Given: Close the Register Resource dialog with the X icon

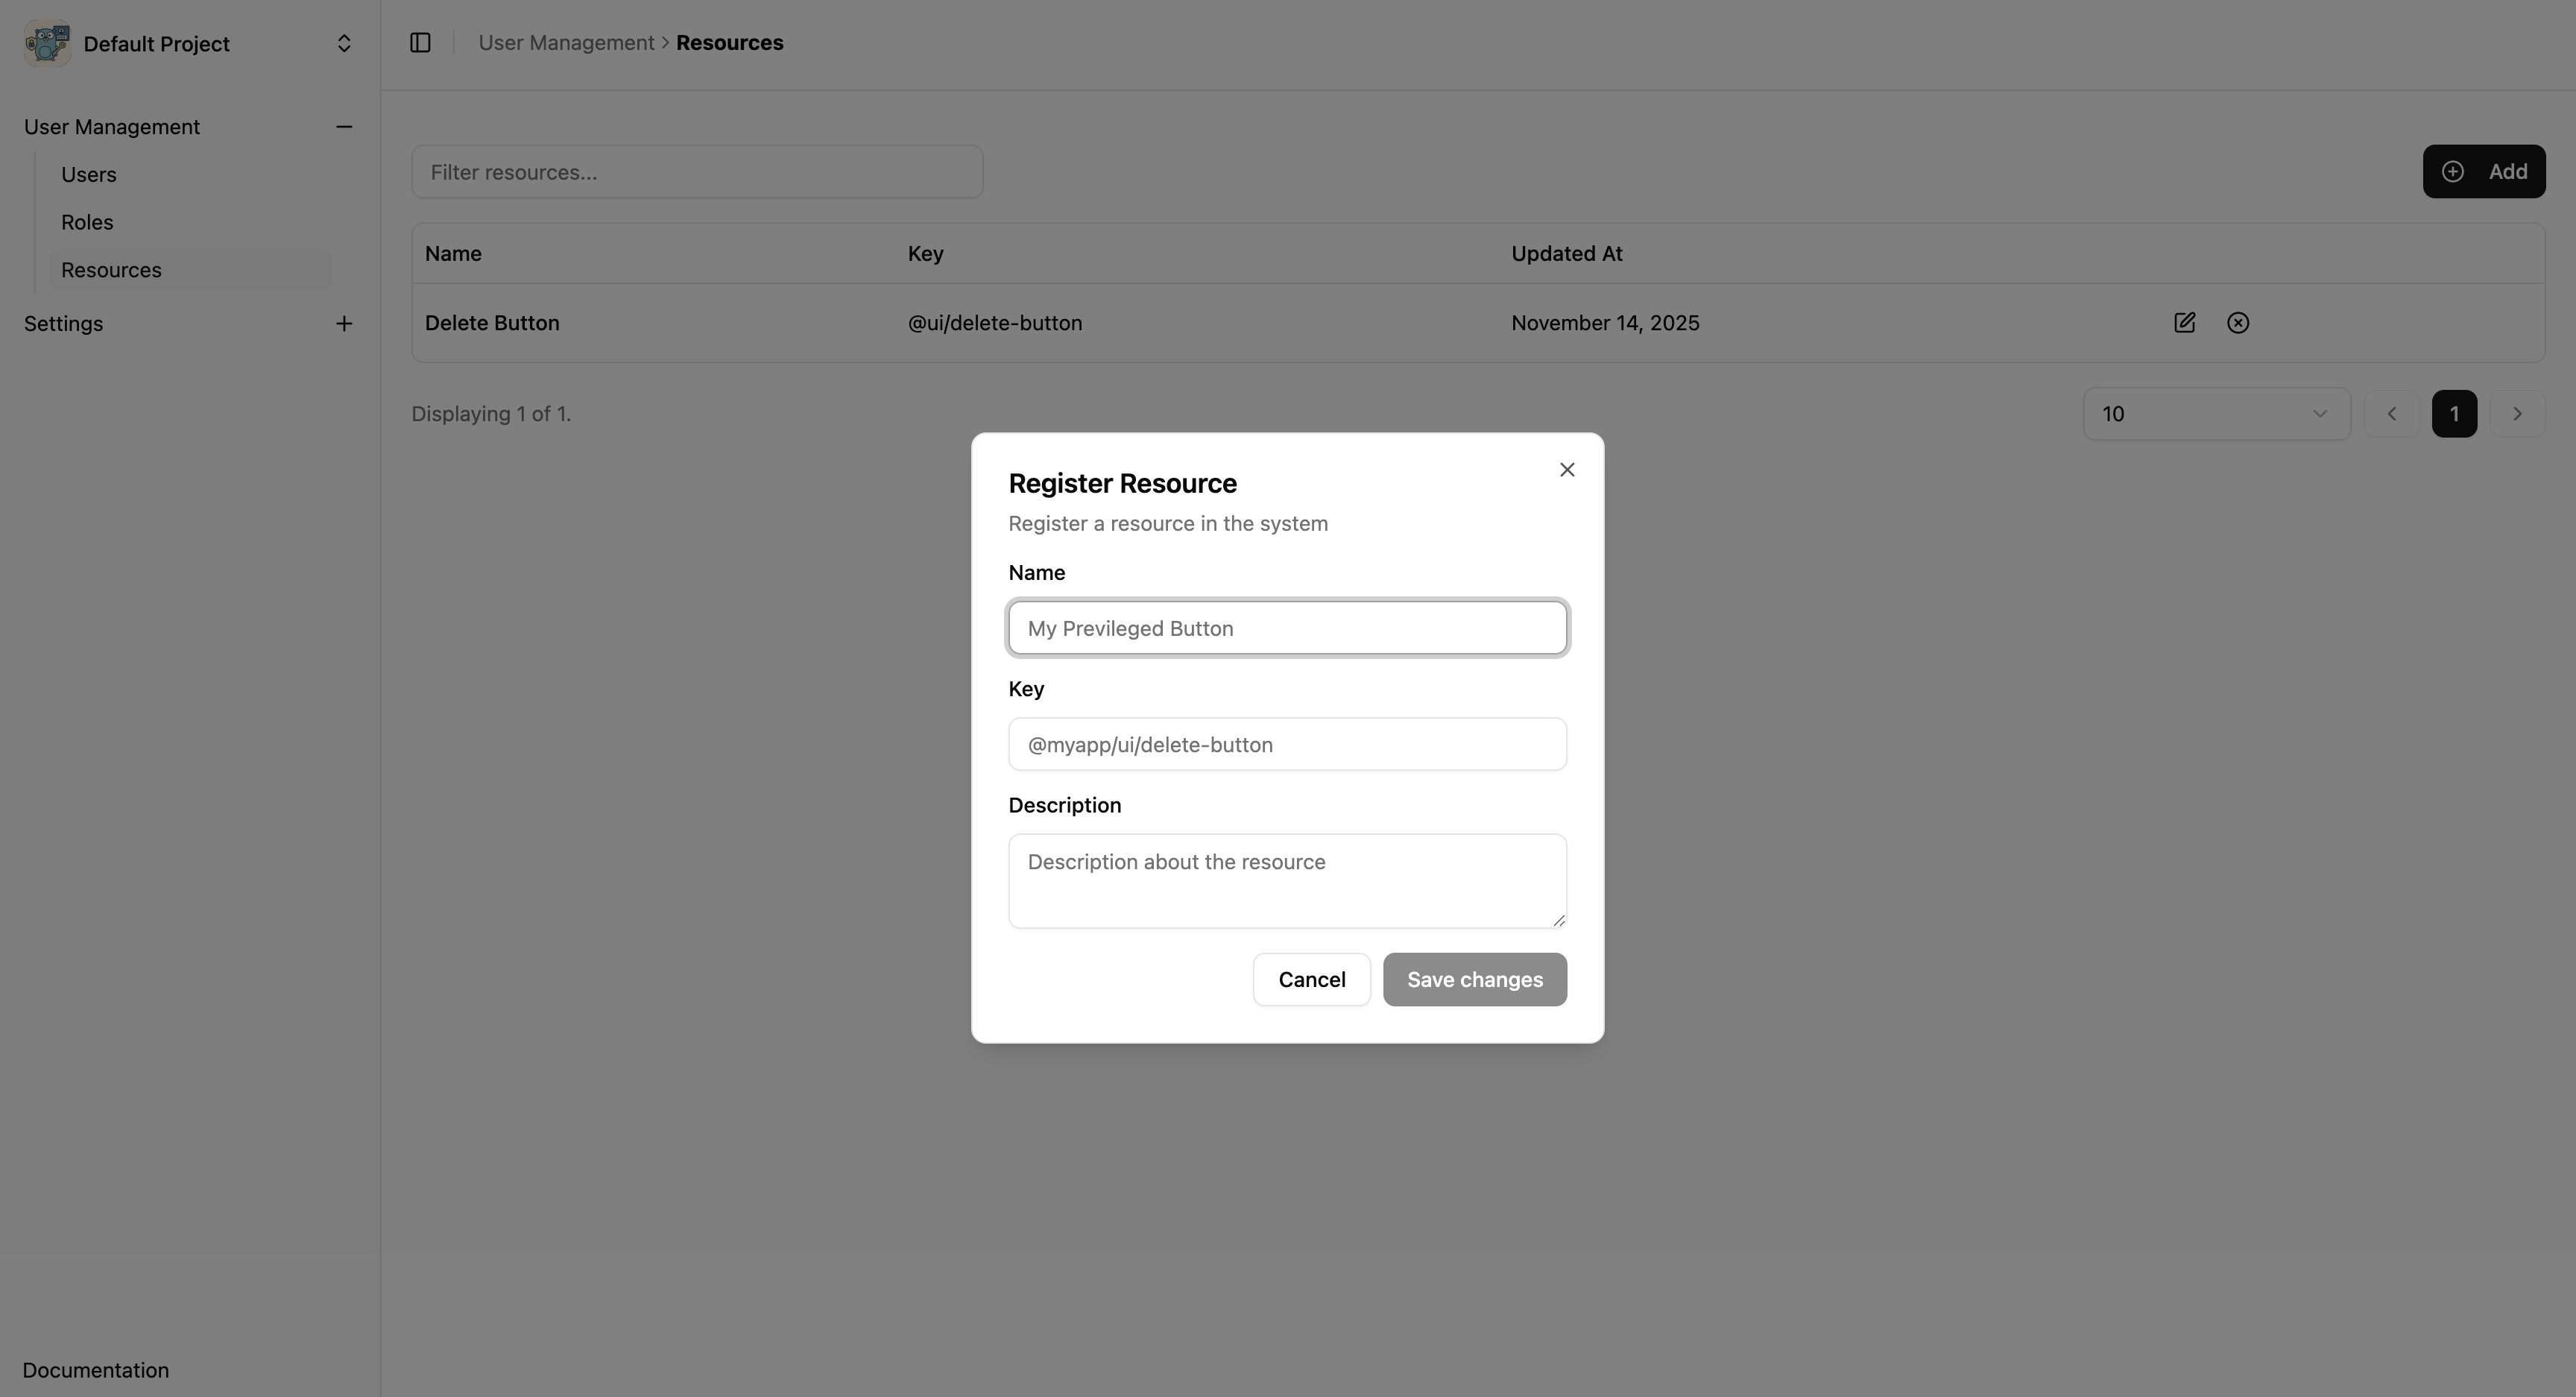Looking at the screenshot, I should (x=1567, y=469).
